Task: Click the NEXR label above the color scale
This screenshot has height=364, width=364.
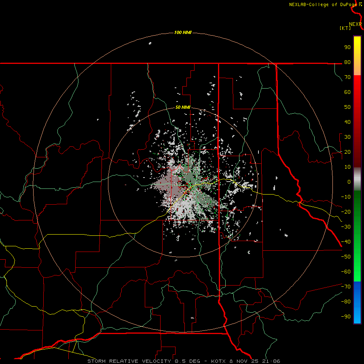Action: pyautogui.click(x=356, y=24)
